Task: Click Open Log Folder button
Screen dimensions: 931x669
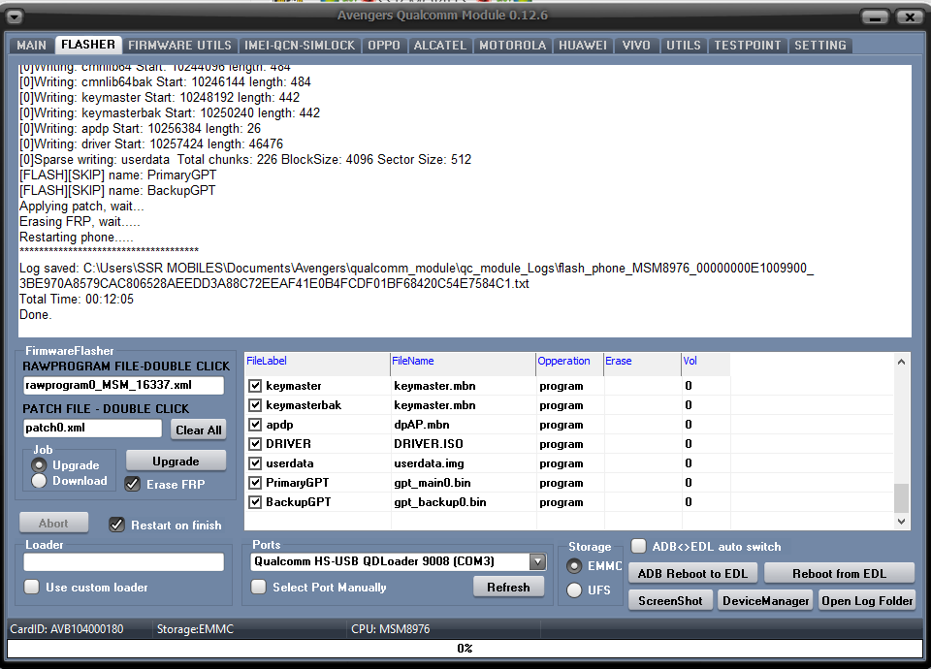Action: pos(867,601)
